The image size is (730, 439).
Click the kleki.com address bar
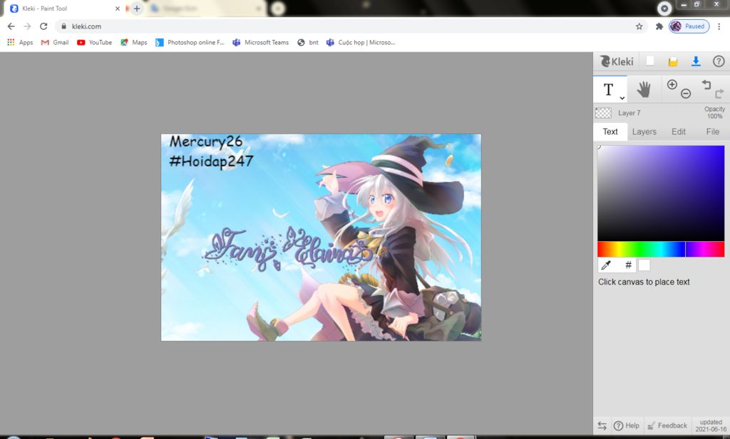tap(349, 26)
